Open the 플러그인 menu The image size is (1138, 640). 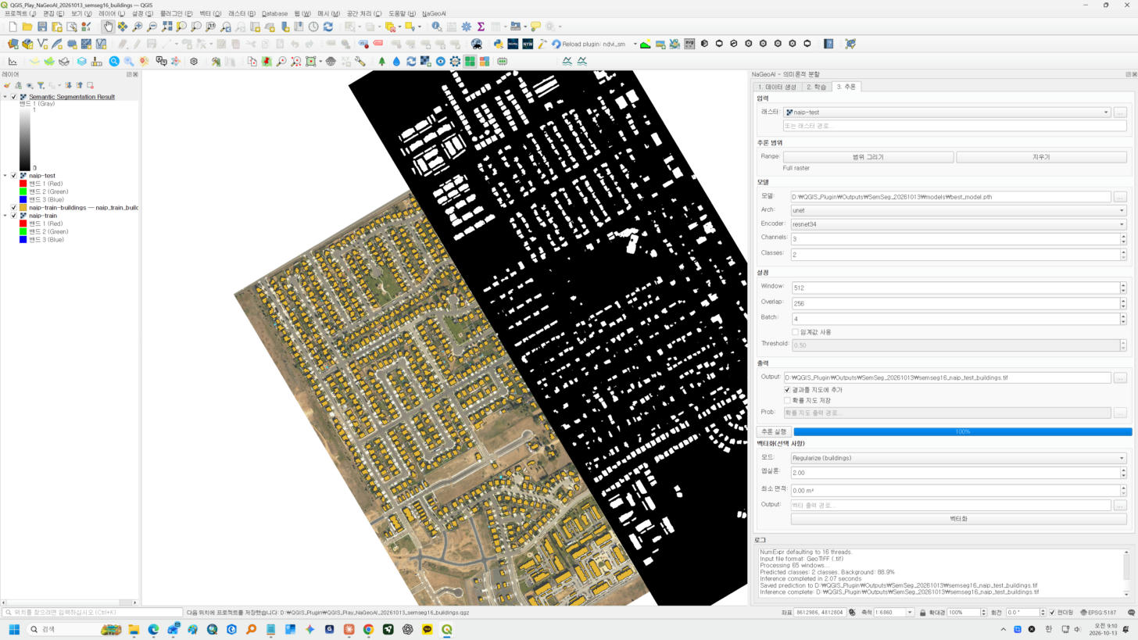click(176, 13)
